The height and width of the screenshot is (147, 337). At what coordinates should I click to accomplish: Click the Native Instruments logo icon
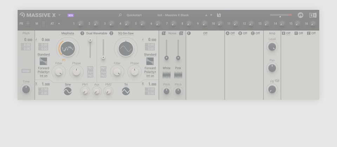pos(312,15)
